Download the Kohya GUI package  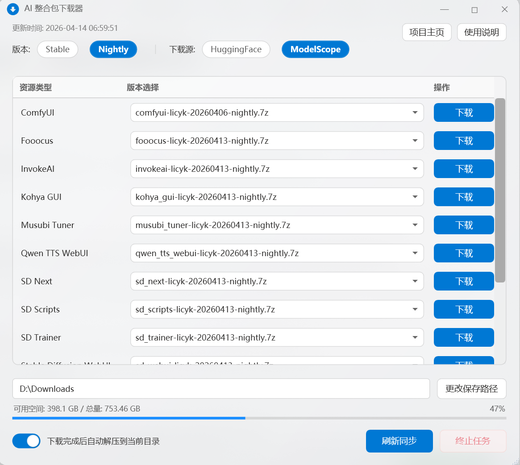coord(464,197)
